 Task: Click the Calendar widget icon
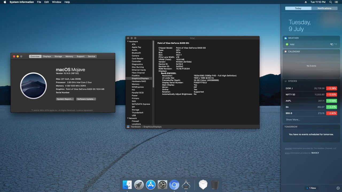(x=286, y=51)
